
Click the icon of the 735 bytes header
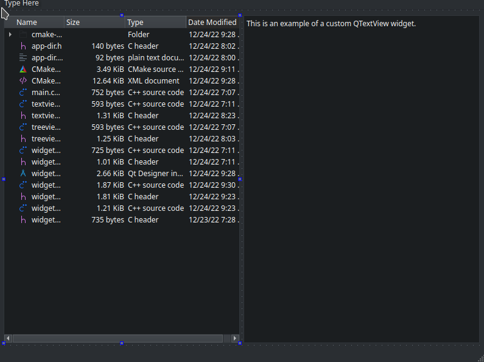[x=23, y=220]
